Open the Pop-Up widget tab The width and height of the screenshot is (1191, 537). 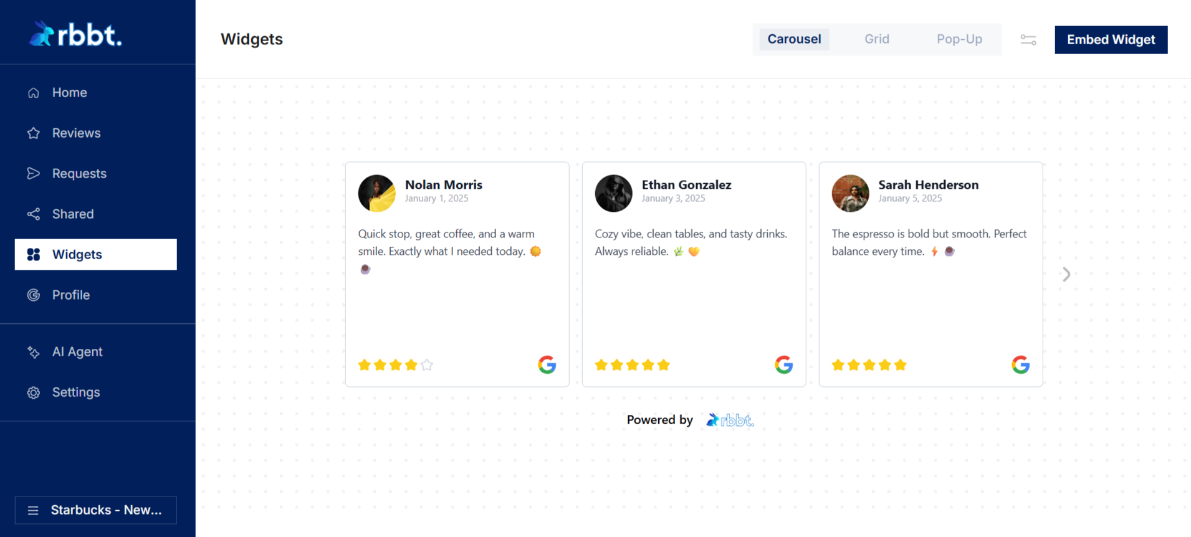959,39
